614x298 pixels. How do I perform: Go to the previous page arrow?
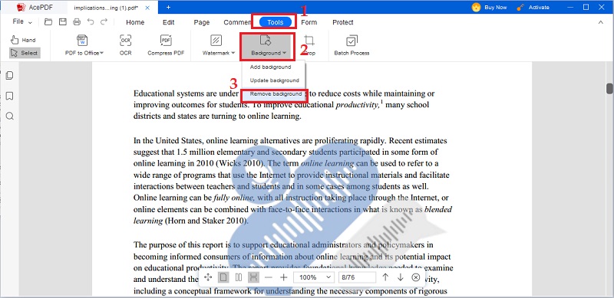(385, 277)
